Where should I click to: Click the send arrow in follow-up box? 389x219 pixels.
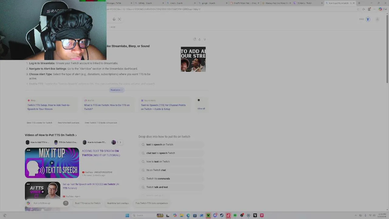click(66, 203)
